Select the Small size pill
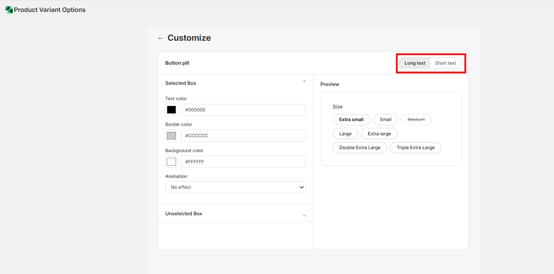 coord(385,120)
